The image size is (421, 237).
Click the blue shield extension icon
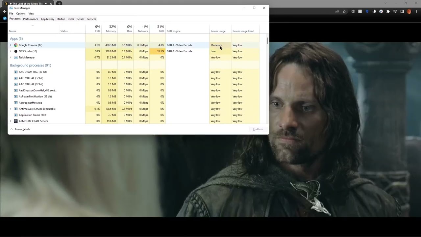coord(367,12)
